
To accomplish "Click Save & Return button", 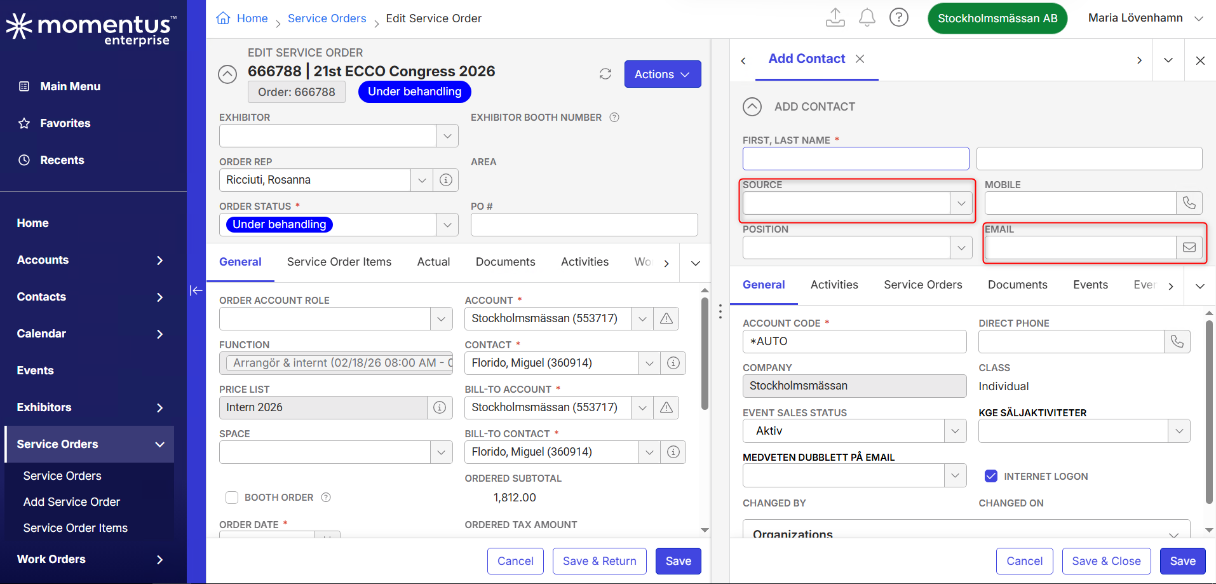I will tap(600, 561).
